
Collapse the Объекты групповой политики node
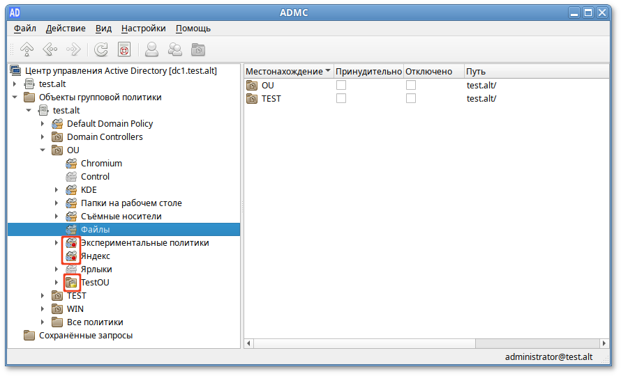(15, 97)
